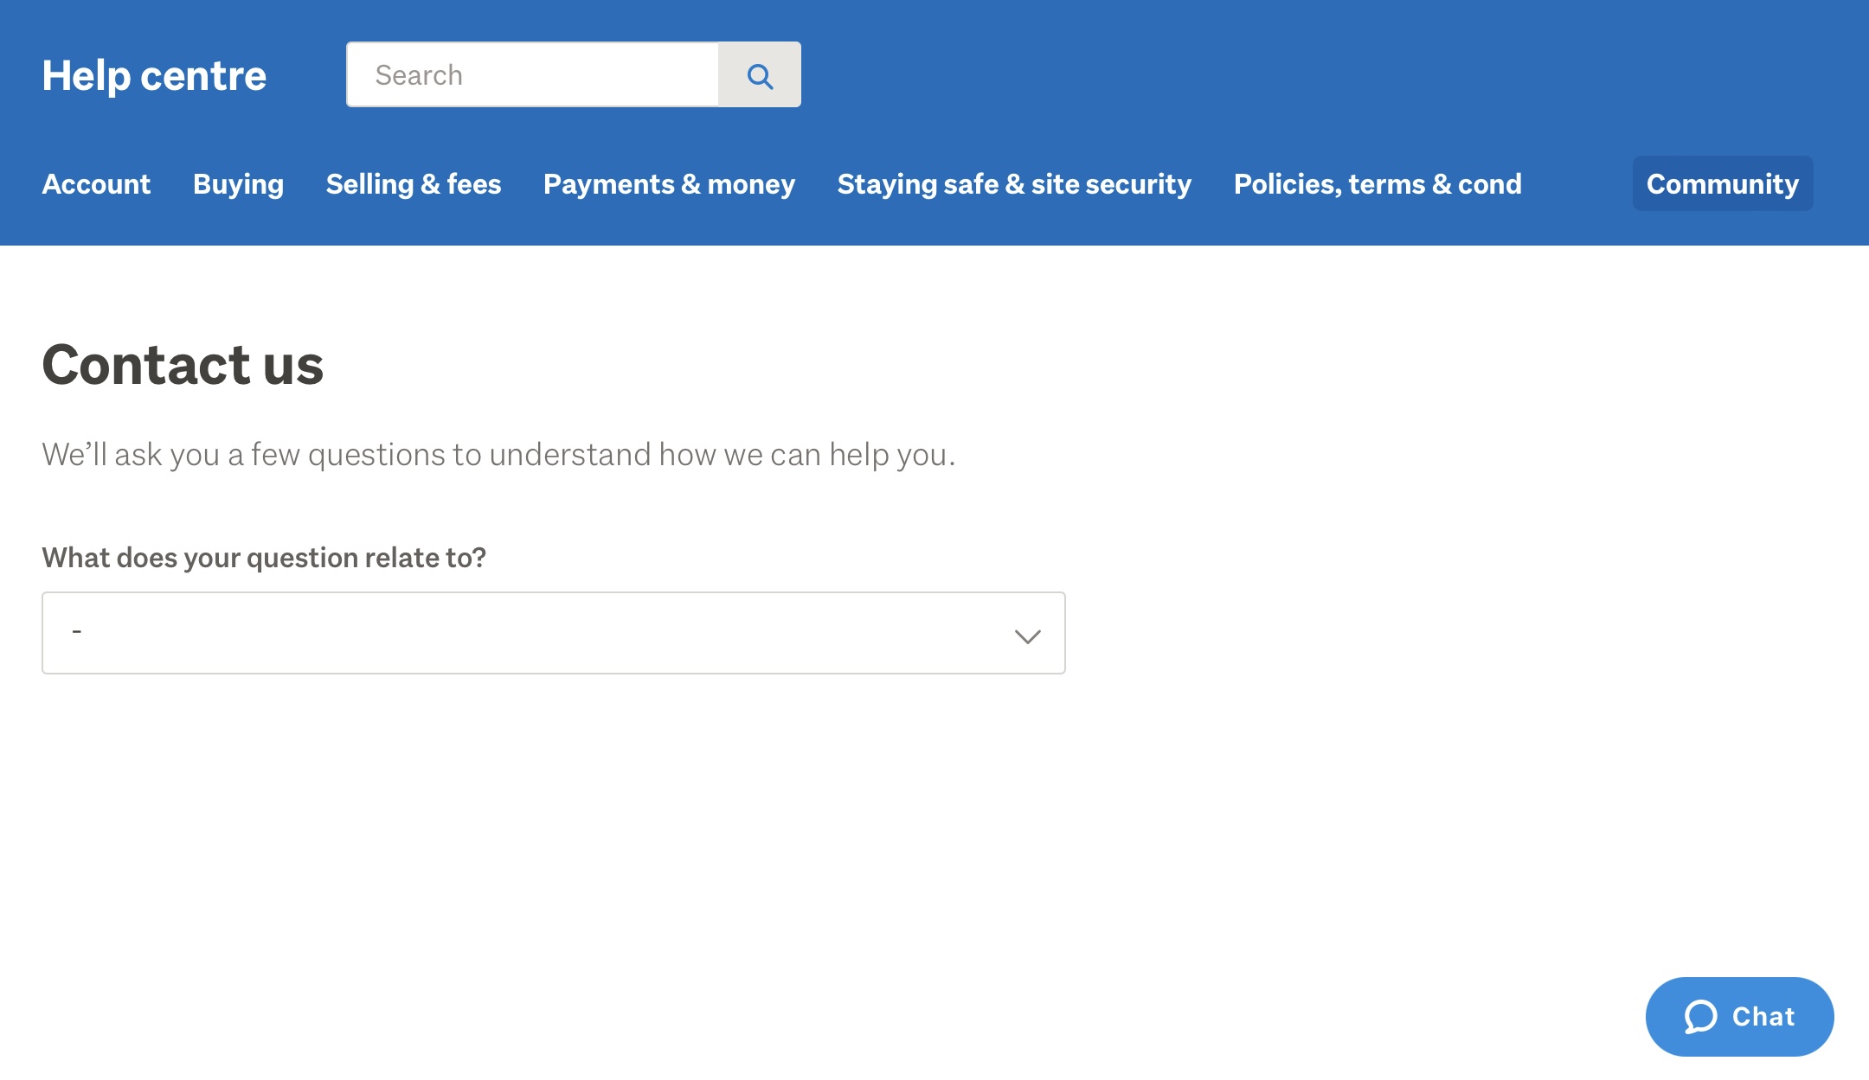This screenshot has height=1080, width=1869.
Task: Focus the Search text field
Action: (x=533, y=75)
